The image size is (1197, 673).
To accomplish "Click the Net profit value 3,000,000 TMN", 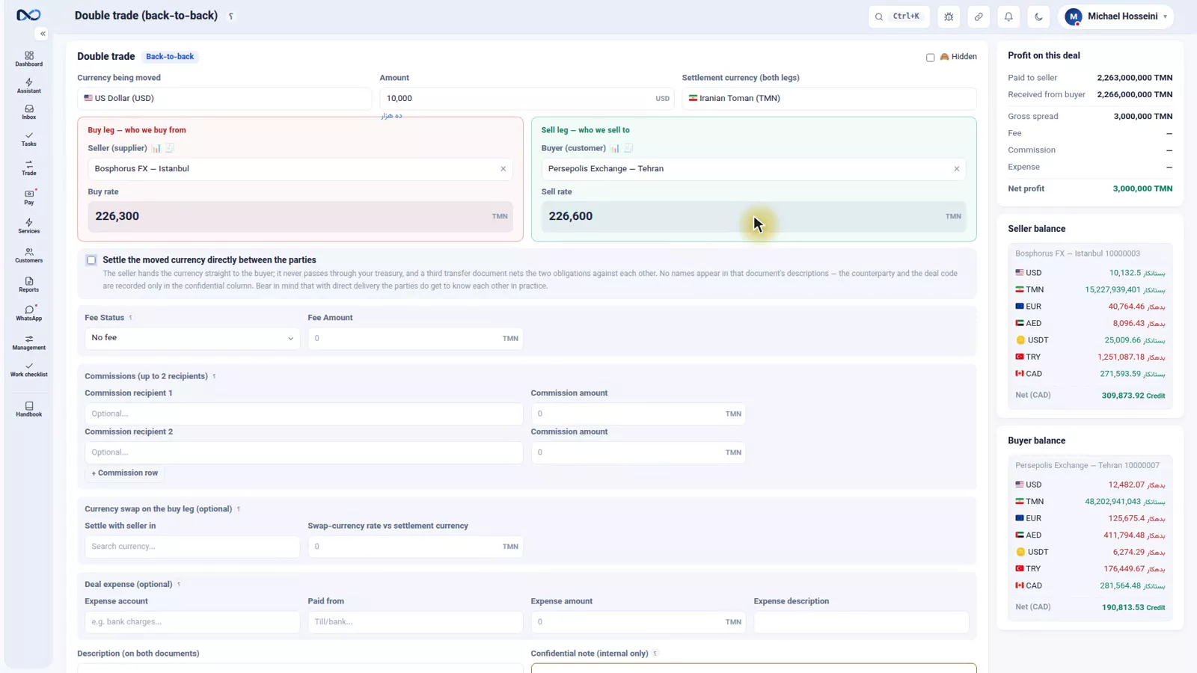I will pos(1142,188).
